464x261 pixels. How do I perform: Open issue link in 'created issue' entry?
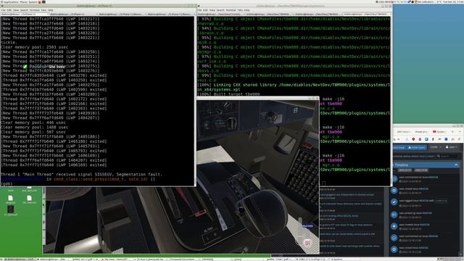point(424,225)
